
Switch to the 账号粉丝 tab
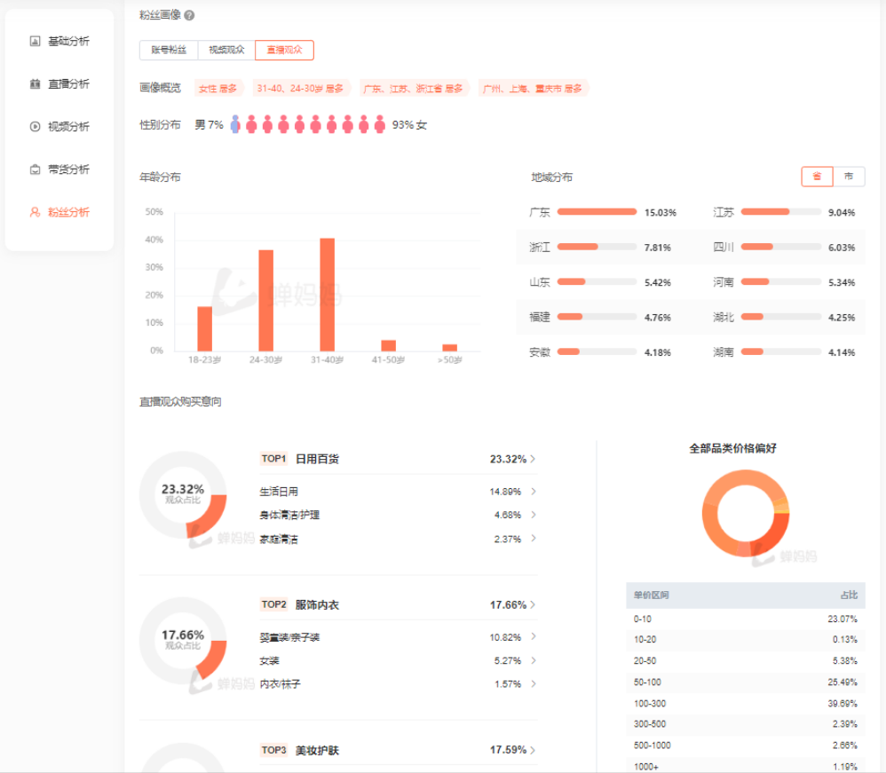pos(169,50)
